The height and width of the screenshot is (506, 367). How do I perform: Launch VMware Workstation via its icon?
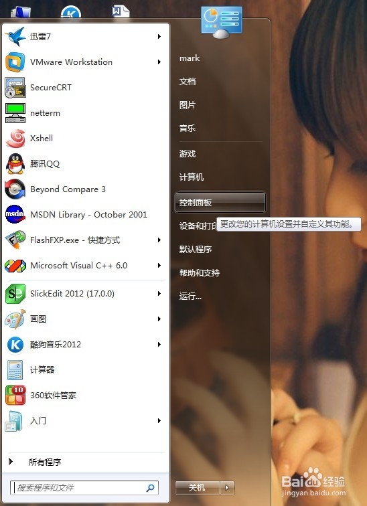click(x=15, y=62)
